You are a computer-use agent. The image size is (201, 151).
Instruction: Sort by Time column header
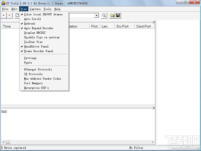pos(10,26)
